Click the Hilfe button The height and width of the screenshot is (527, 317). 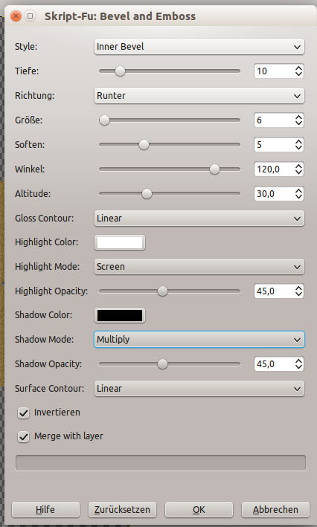click(x=45, y=510)
